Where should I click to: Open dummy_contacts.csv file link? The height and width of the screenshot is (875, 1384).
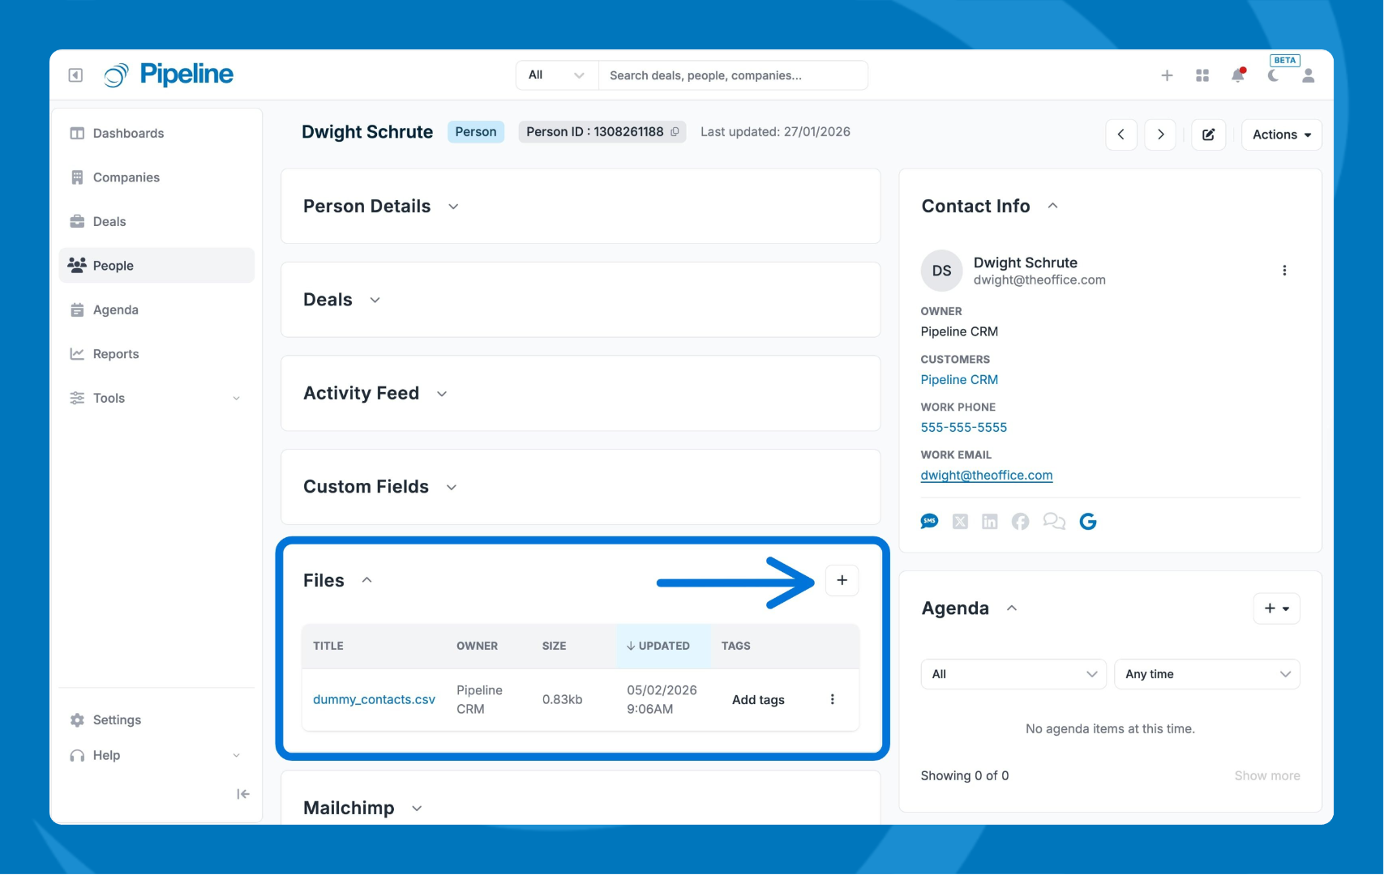click(374, 699)
